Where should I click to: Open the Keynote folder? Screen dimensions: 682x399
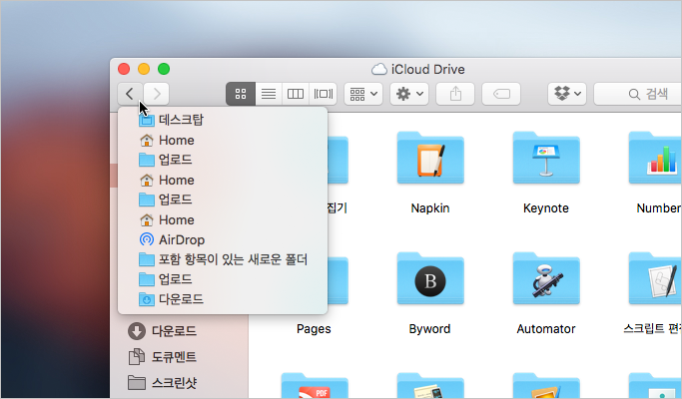pyautogui.click(x=546, y=158)
